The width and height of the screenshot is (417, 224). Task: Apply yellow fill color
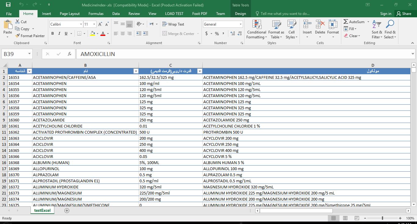92,34
